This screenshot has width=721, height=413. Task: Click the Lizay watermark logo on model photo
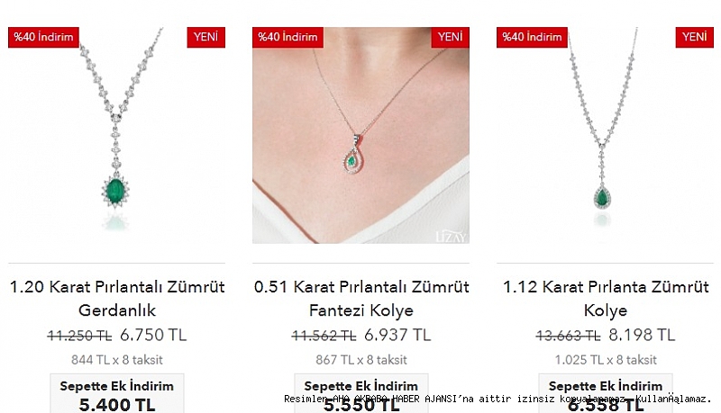451,236
